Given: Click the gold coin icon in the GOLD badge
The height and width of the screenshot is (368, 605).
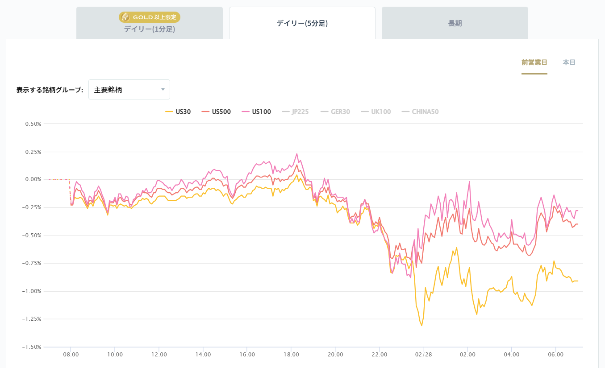Looking at the screenshot, I should (x=125, y=17).
